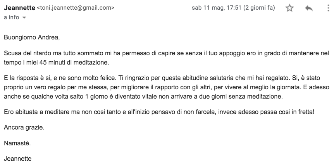Screen dimensions: 334x167
Task: Click the line starting "Scusa del ritardo"
Action: pyautogui.click(x=167, y=53)
